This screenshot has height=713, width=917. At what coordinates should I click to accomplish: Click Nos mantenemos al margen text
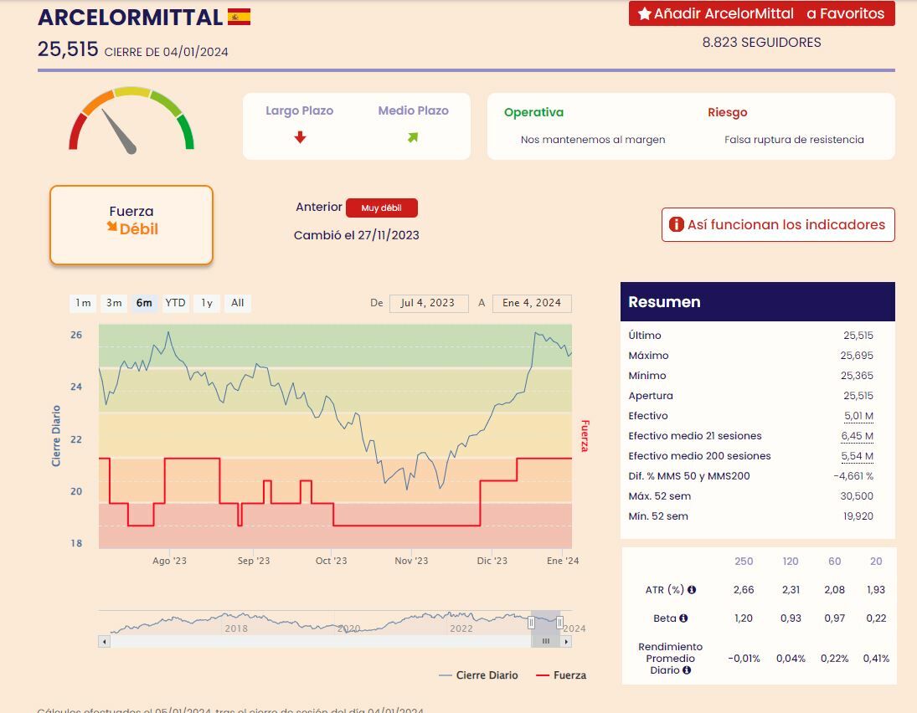click(x=593, y=140)
